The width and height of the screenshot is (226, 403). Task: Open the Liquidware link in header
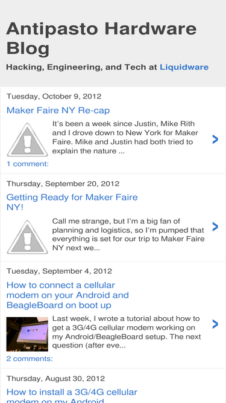click(x=184, y=67)
